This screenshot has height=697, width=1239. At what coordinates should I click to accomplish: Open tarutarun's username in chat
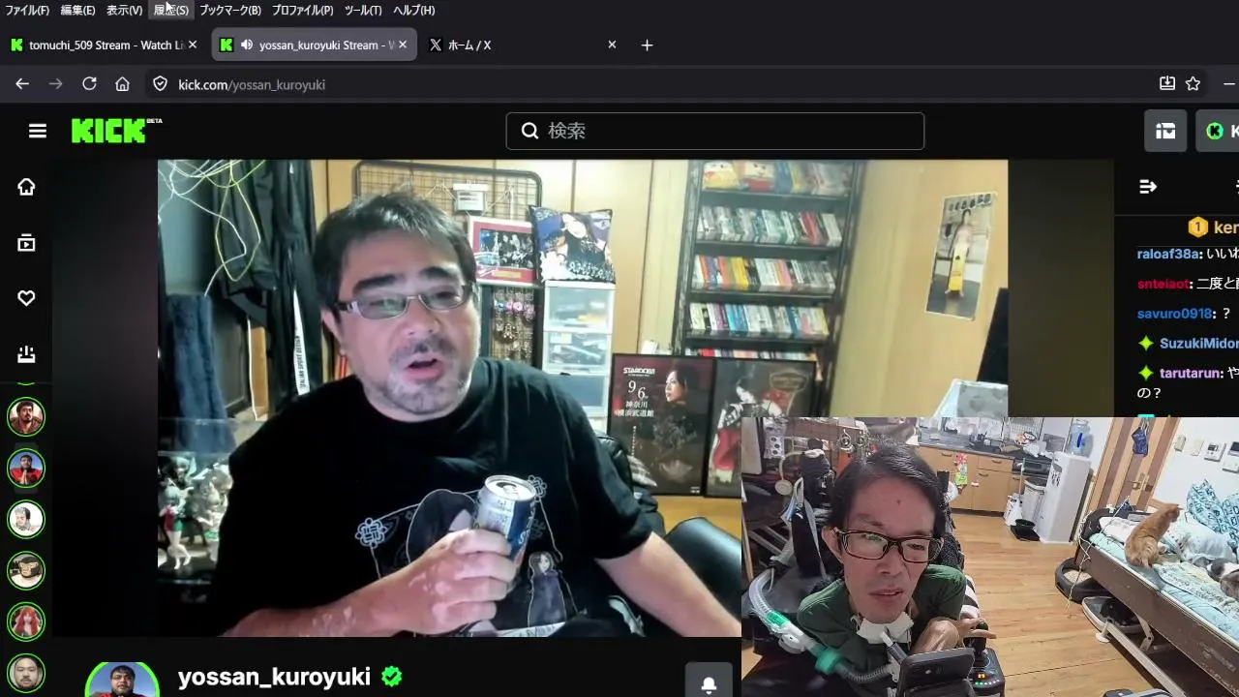coord(1191,373)
